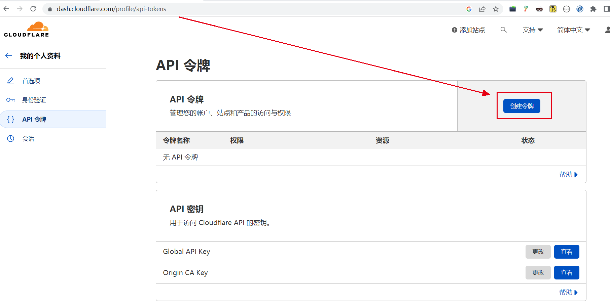Viewport: 610px width, 307px height.
Task: Click the 权限 column header
Action: (237, 140)
